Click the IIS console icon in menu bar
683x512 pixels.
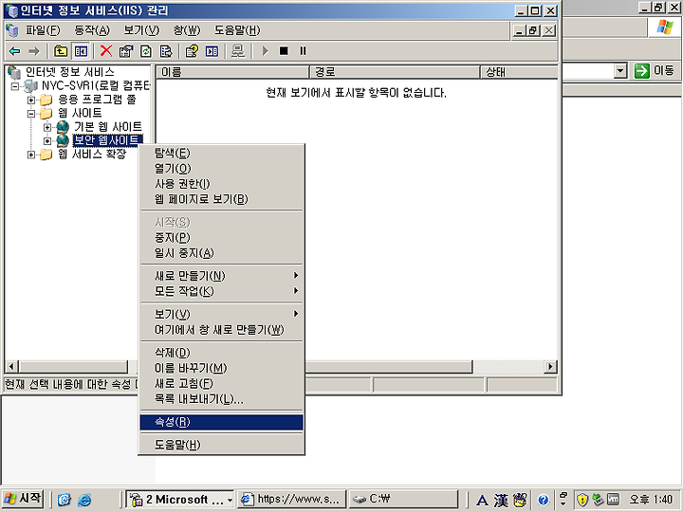tap(12, 30)
